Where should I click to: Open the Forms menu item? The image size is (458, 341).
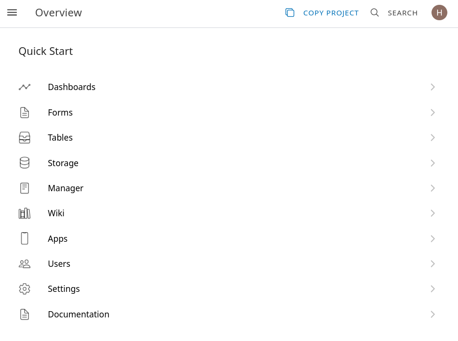(x=60, y=113)
